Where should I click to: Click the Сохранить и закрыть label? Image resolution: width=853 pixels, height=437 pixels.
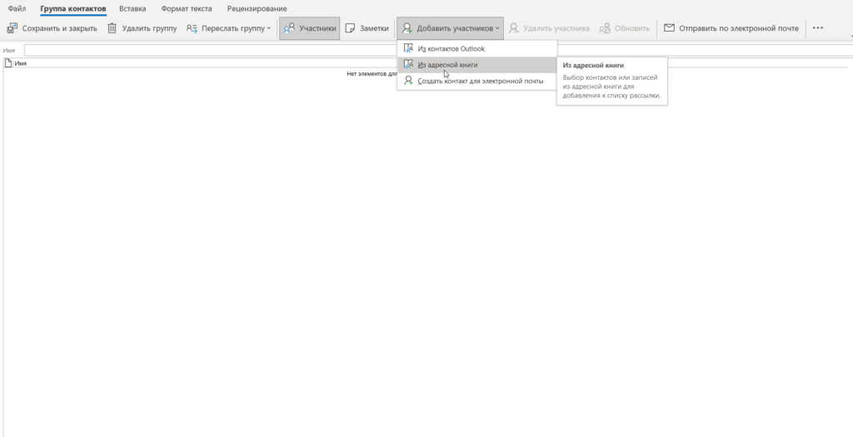coord(59,28)
